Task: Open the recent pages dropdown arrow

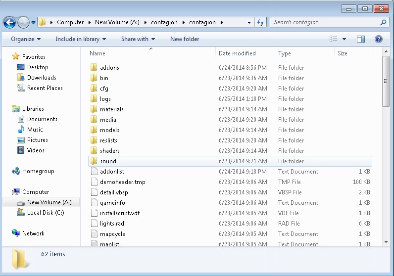Action: point(34,23)
